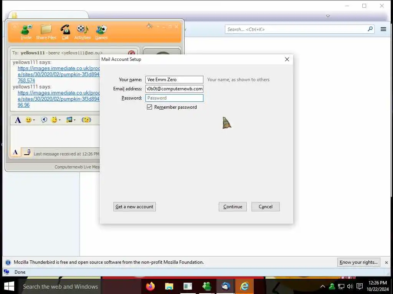Click the tab list dropdown arrow in Thunderbird
The width and height of the screenshot is (393, 294).
[328, 16]
